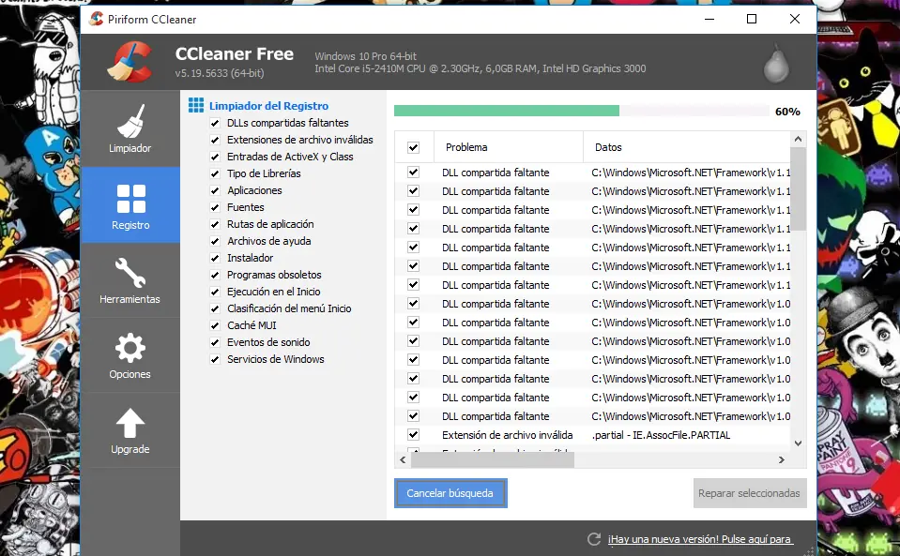This screenshot has height=556, width=900.
Task: Uncheck Servicios de Windows
Action: [215, 359]
